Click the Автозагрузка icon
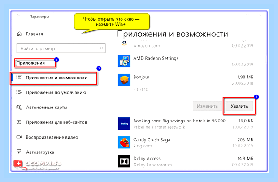The image size is (278, 182). pos(19,152)
